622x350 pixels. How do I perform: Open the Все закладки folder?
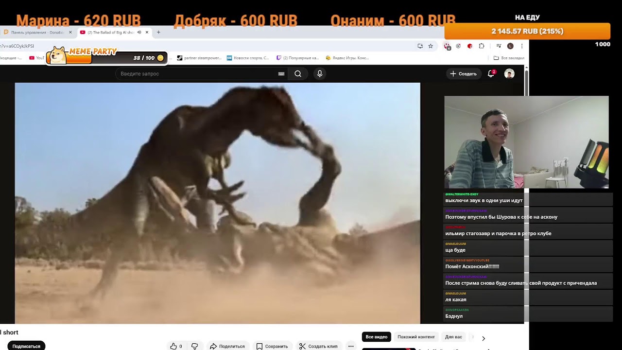pyautogui.click(x=509, y=58)
